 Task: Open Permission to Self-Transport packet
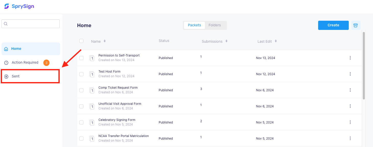119,55
